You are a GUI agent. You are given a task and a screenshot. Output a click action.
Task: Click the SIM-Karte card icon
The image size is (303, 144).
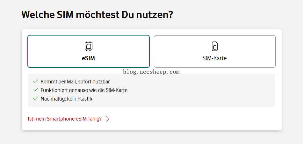(215, 46)
